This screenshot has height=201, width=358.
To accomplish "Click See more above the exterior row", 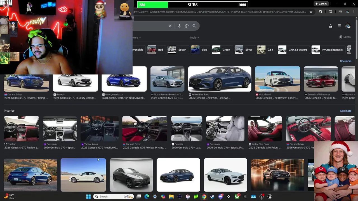I will 346,61.
